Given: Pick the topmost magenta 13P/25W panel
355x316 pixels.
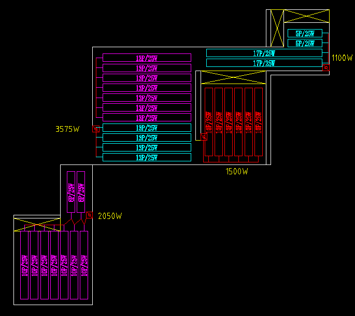Looking at the screenshot, I should 147,58.
